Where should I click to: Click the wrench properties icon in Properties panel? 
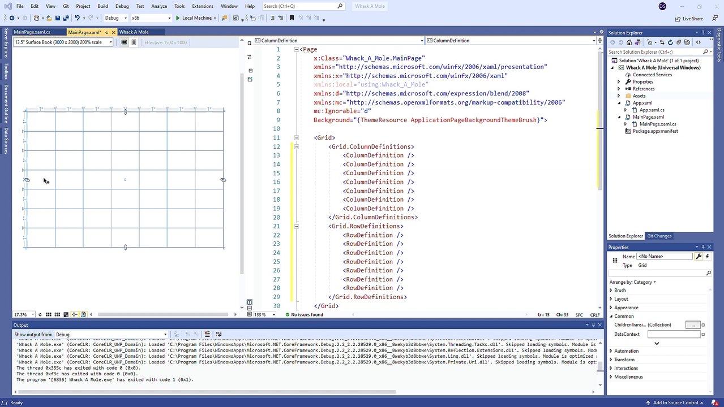[x=699, y=256]
